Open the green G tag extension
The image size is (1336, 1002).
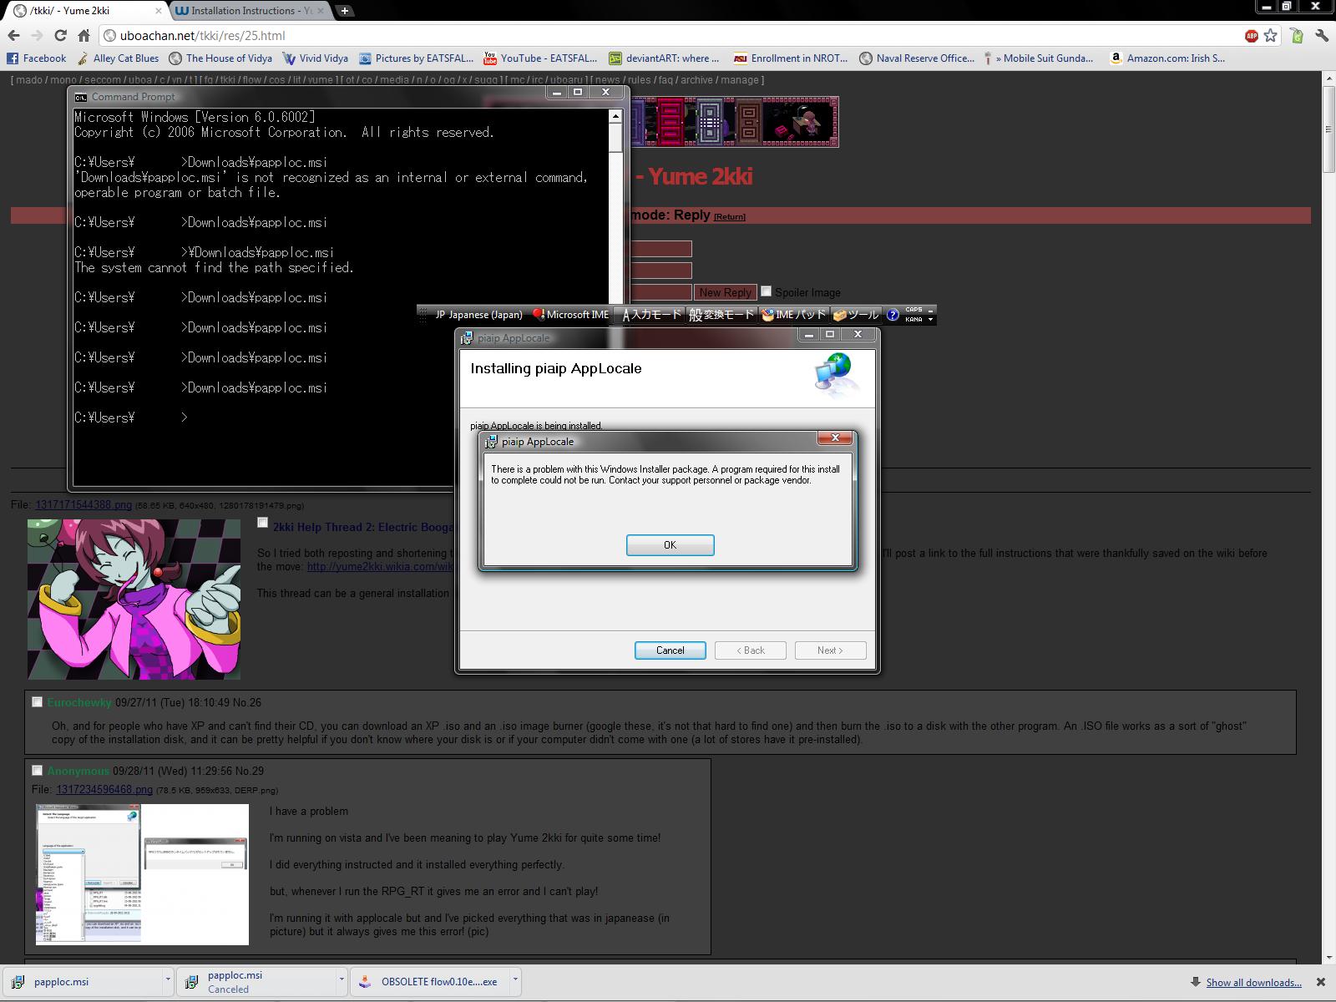1297,36
